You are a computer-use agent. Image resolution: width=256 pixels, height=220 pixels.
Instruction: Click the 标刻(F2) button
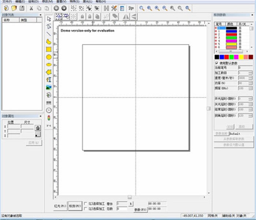75,206
